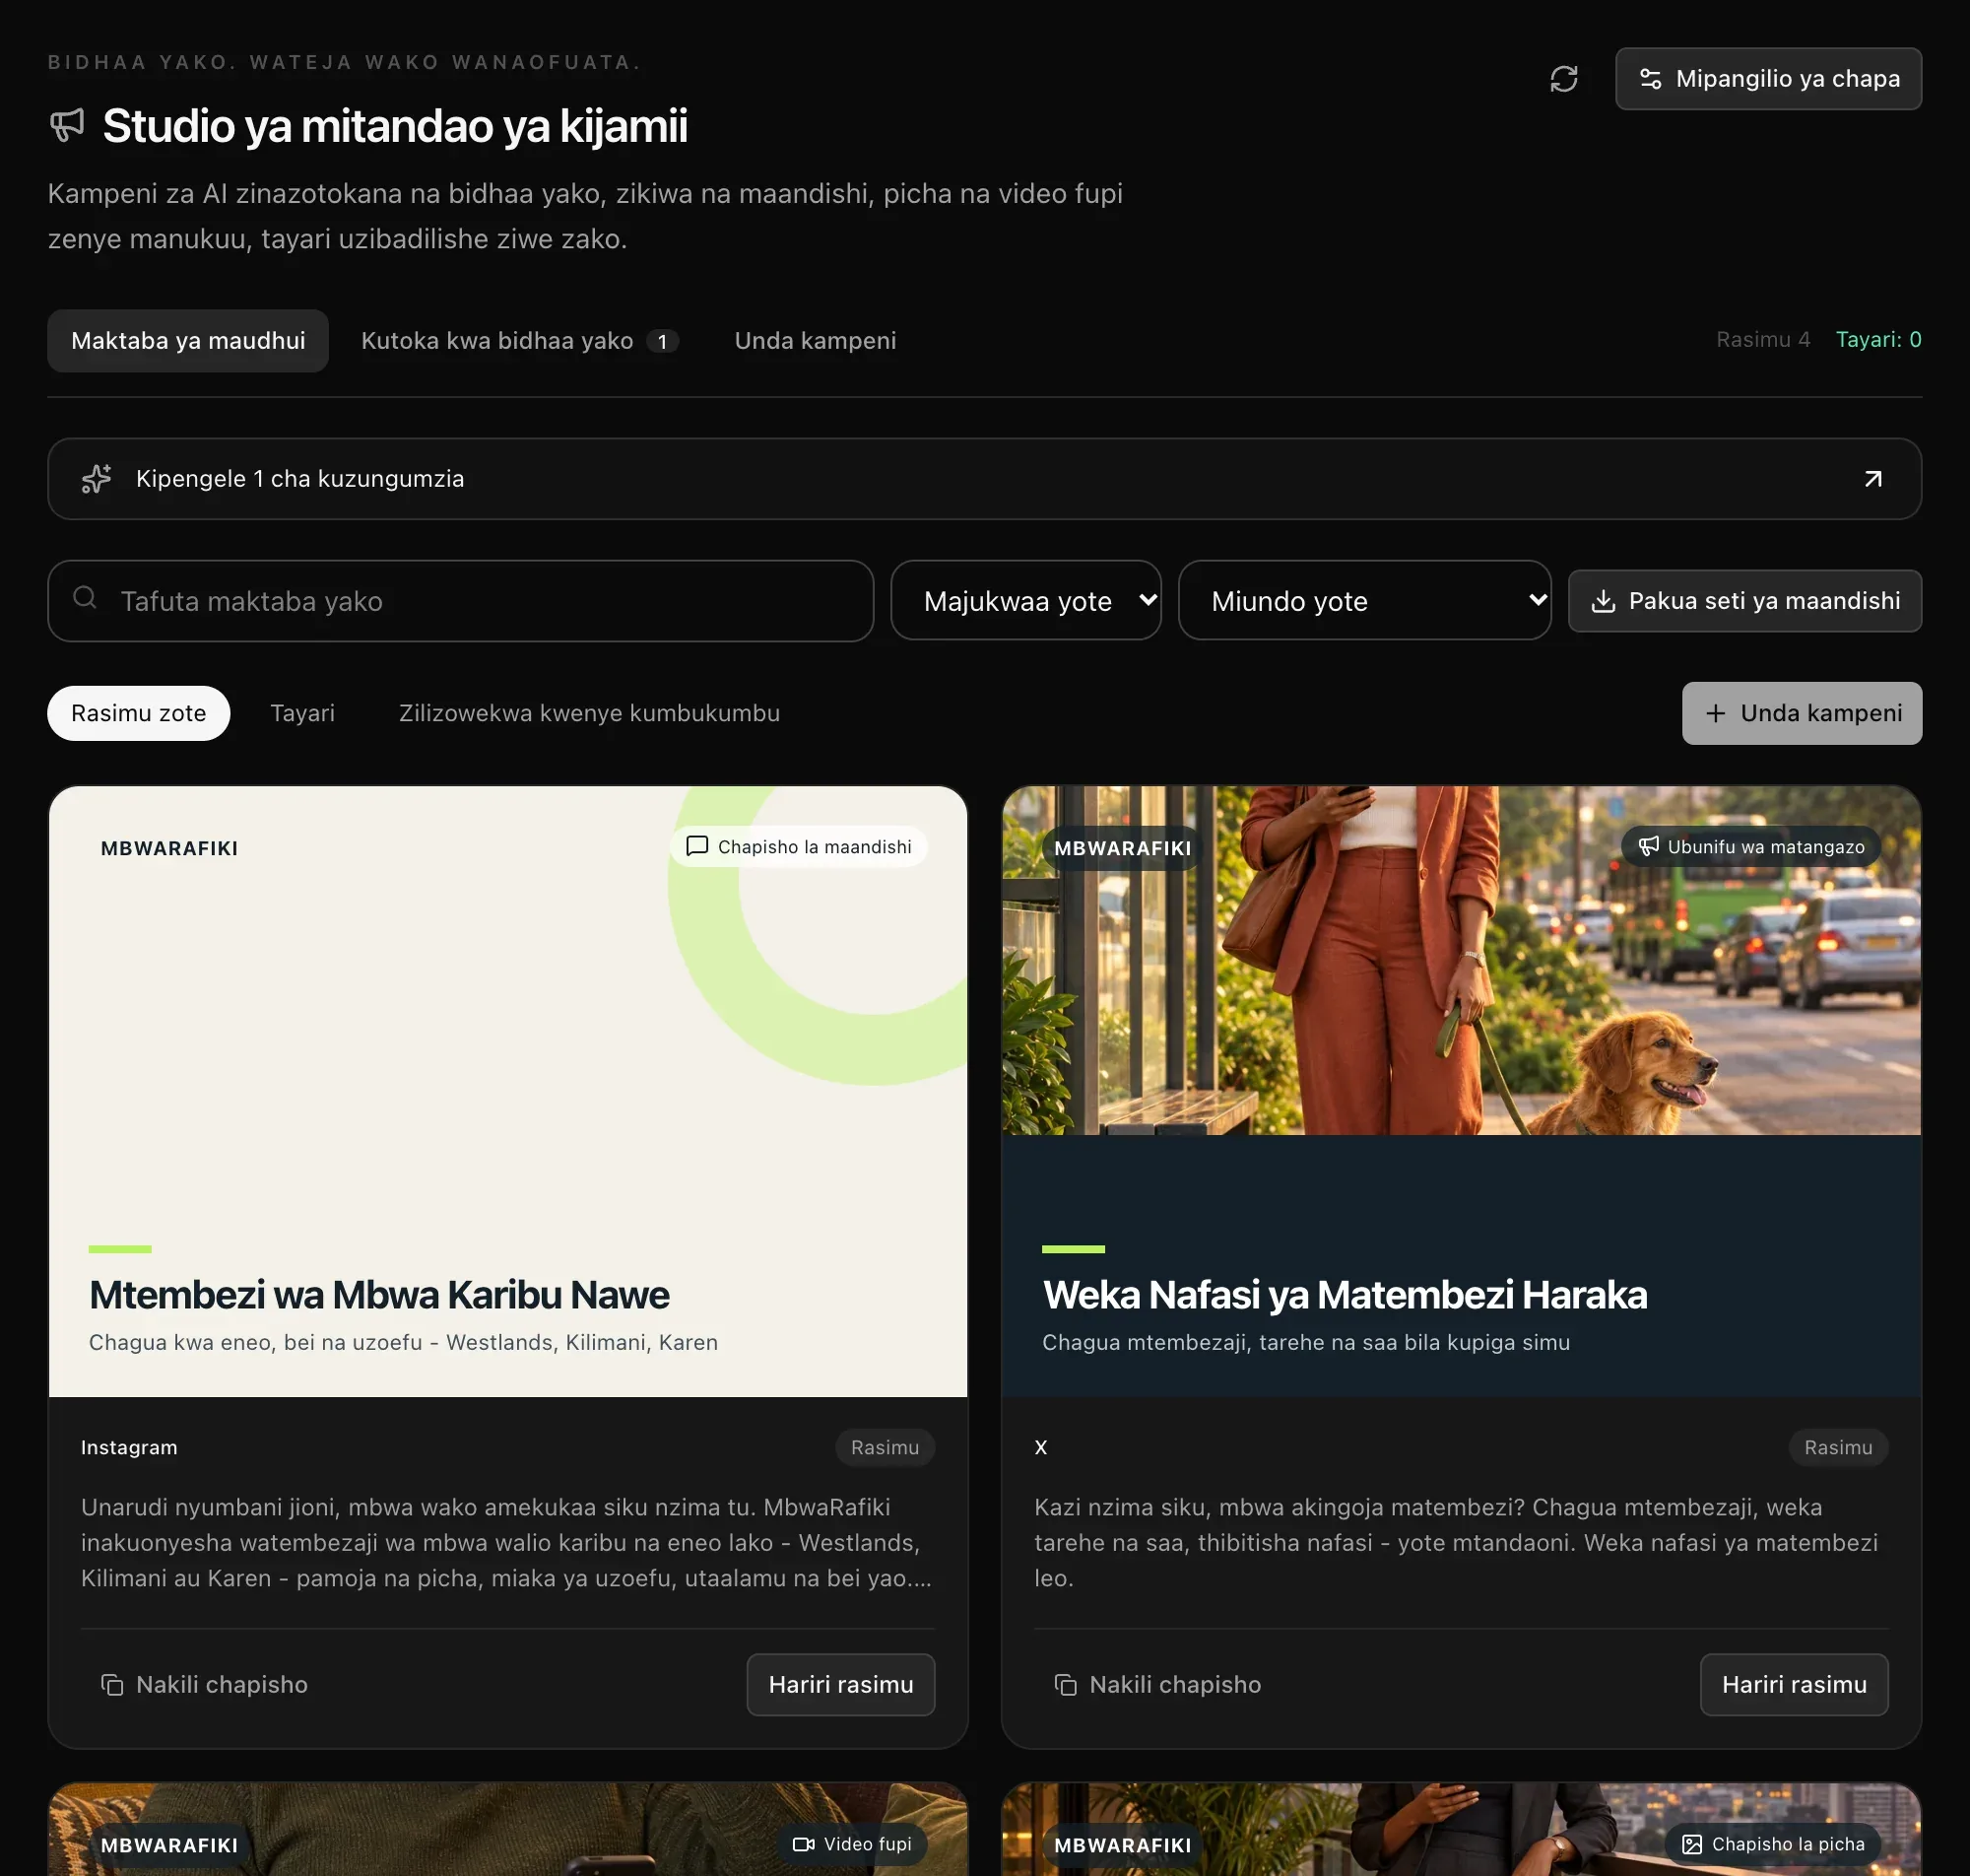
Task: Expand the Miundo yote dropdown
Action: pyautogui.click(x=1364, y=601)
